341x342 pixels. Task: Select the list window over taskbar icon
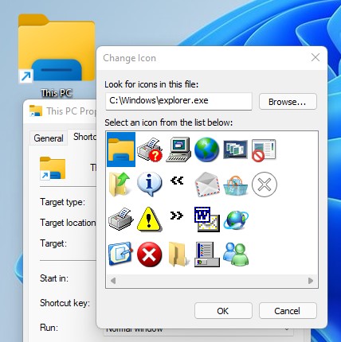click(x=207, y=254)
